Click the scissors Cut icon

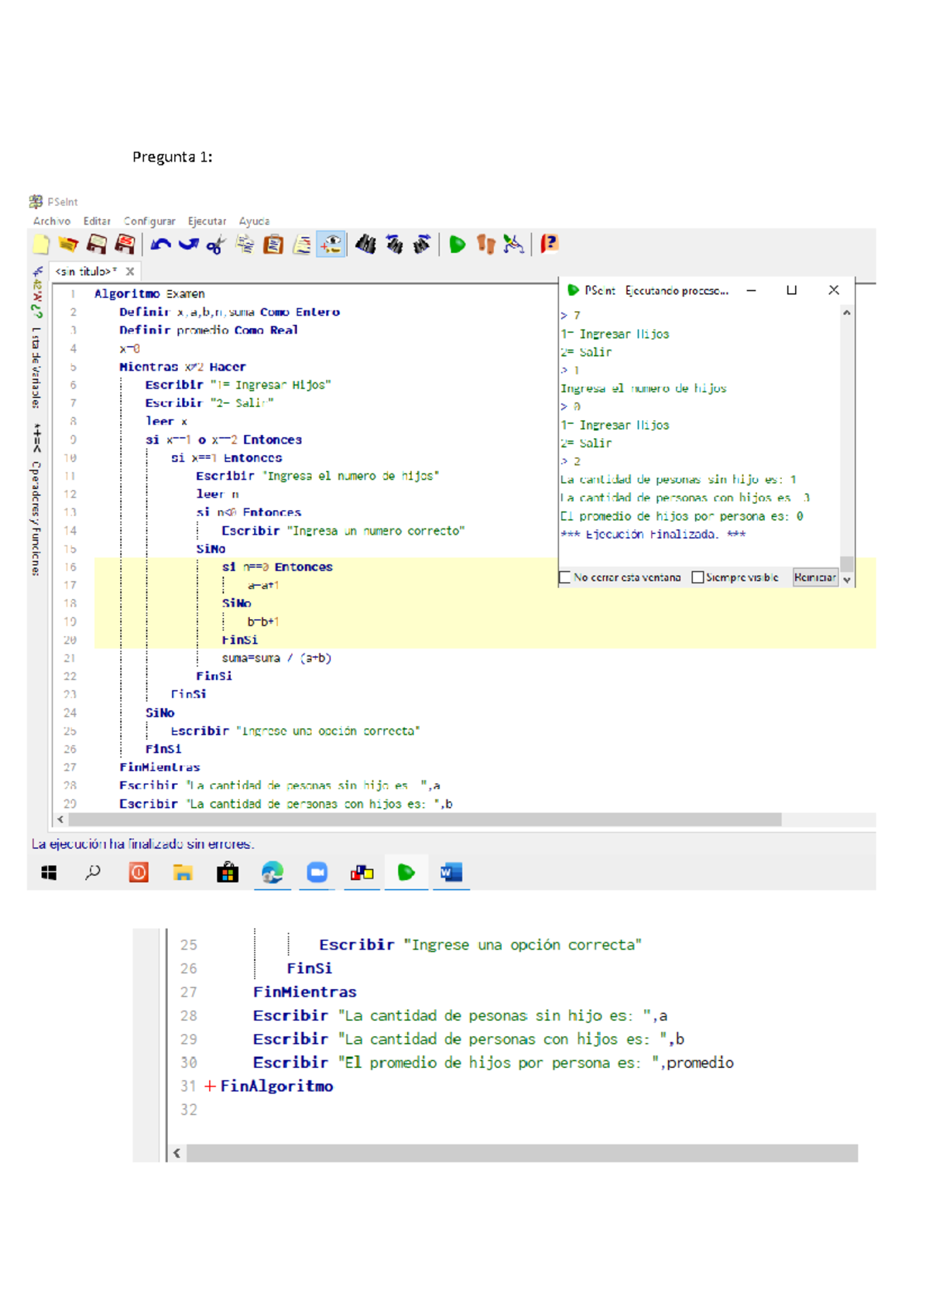pos(216,245)
